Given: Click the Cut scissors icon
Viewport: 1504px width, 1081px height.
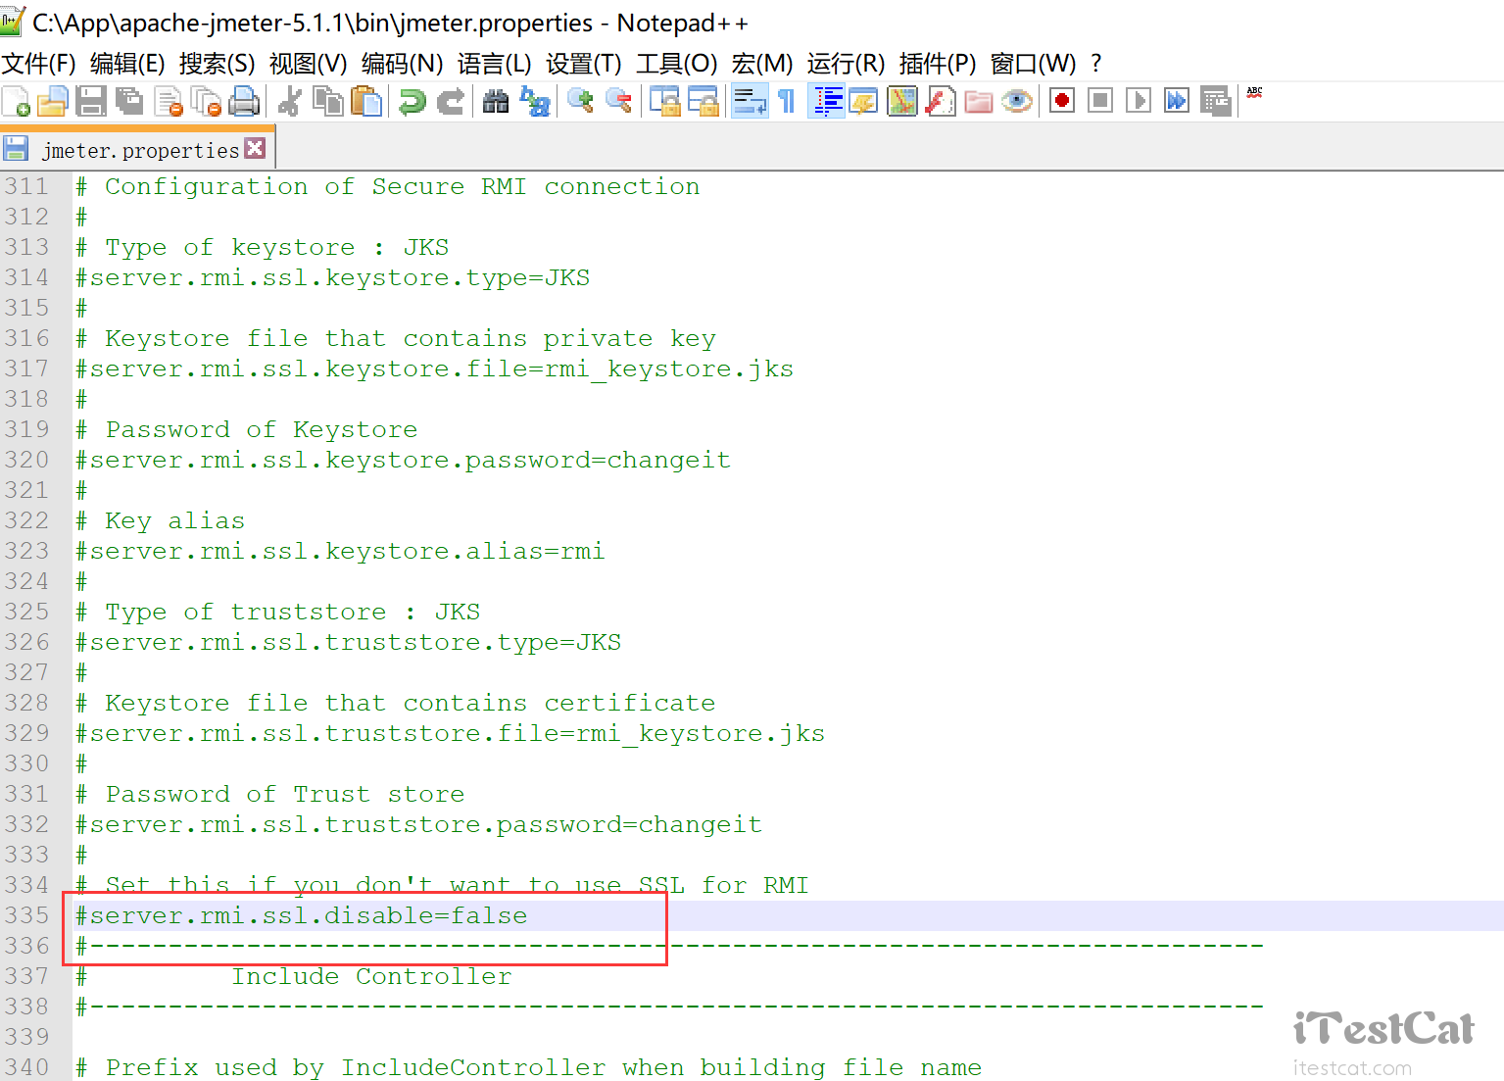Looking at the screenshot, I should [289, 101].
